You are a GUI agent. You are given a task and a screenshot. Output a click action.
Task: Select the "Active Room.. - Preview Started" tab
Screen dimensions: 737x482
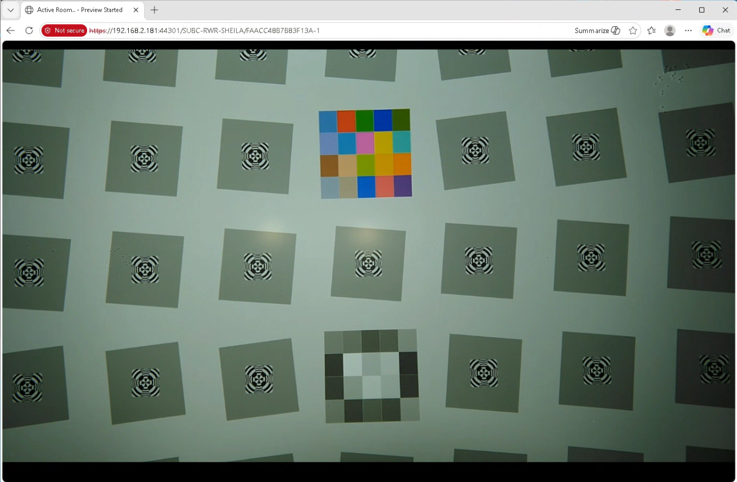click(82, 10)
